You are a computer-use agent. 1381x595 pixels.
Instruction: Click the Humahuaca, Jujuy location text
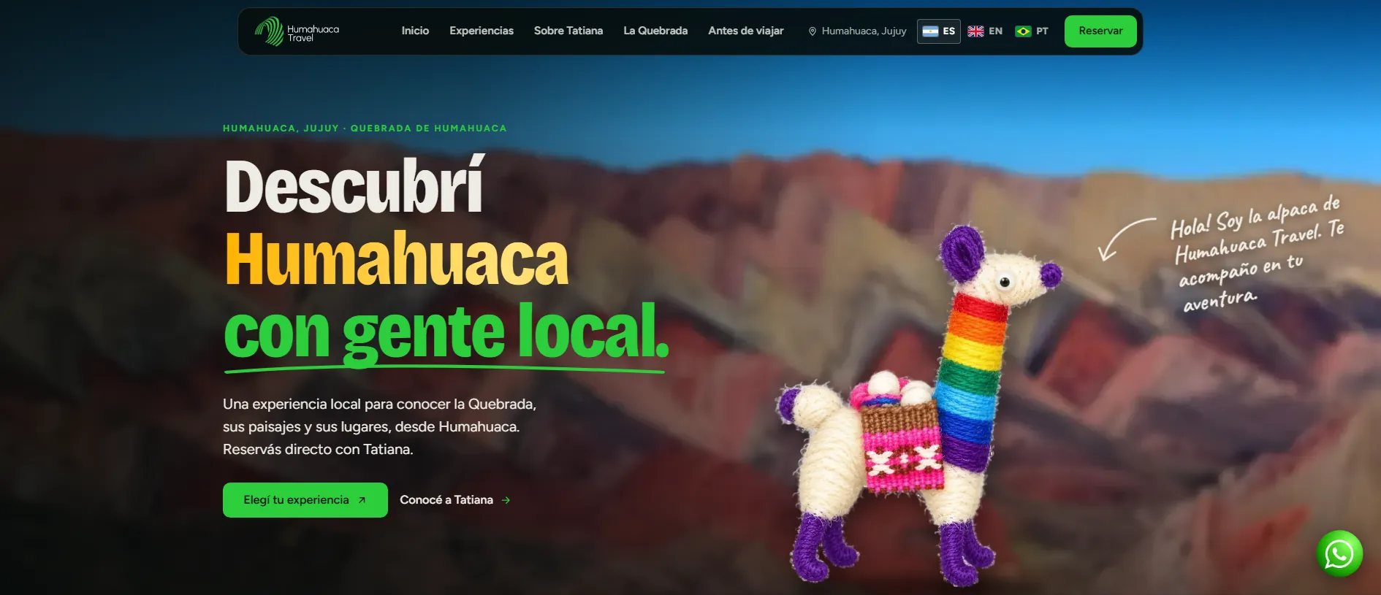tap(864, 31)
